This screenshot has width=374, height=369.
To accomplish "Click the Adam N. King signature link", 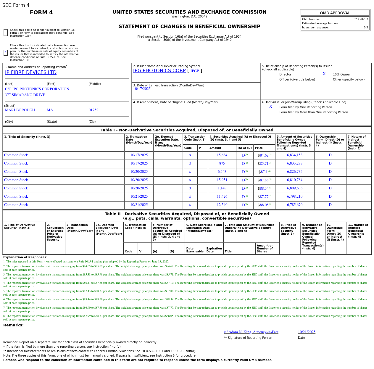I will tap(251, 332).
